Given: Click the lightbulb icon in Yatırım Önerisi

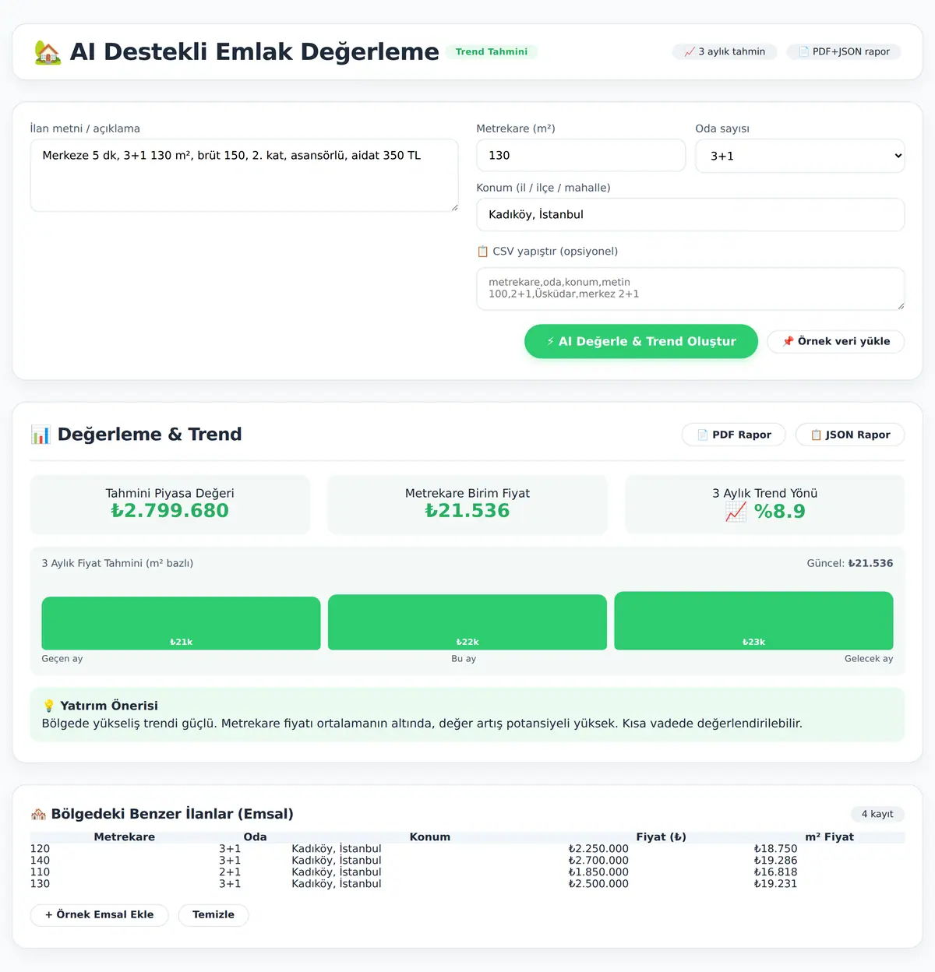Looking at the screenshot, I should coord(48,706).
